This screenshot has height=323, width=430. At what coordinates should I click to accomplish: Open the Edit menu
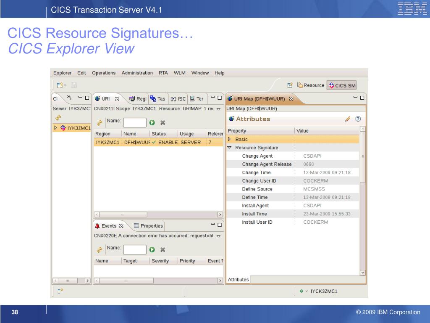81,73
